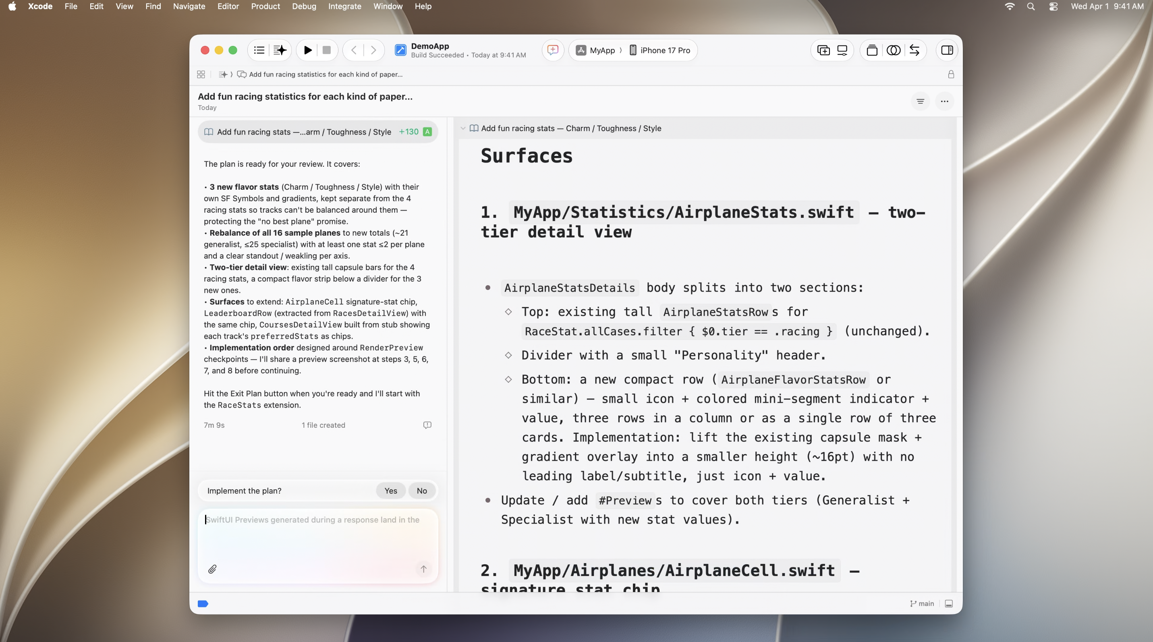Screen dimensions: 1153x642
Task: Toggle the editor lock icon
Action: [951, 74]
